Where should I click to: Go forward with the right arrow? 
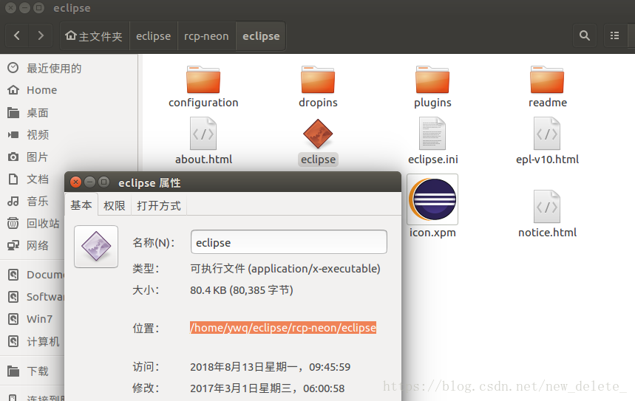coord(41,35)
